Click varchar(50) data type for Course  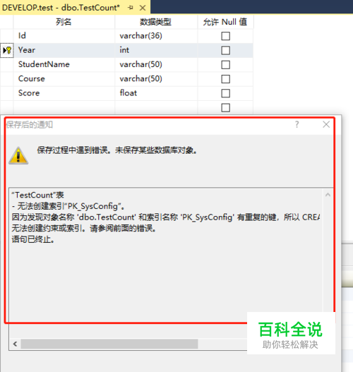tap(156, 79)
